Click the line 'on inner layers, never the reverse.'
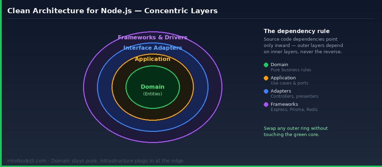The width and height of the screenshot is (382, 167). (303, 52)
